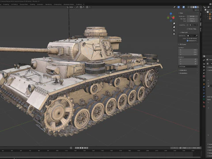Switch to the Rendering workspace tab
Screen dimensions: 212x159
pos(49,4)
